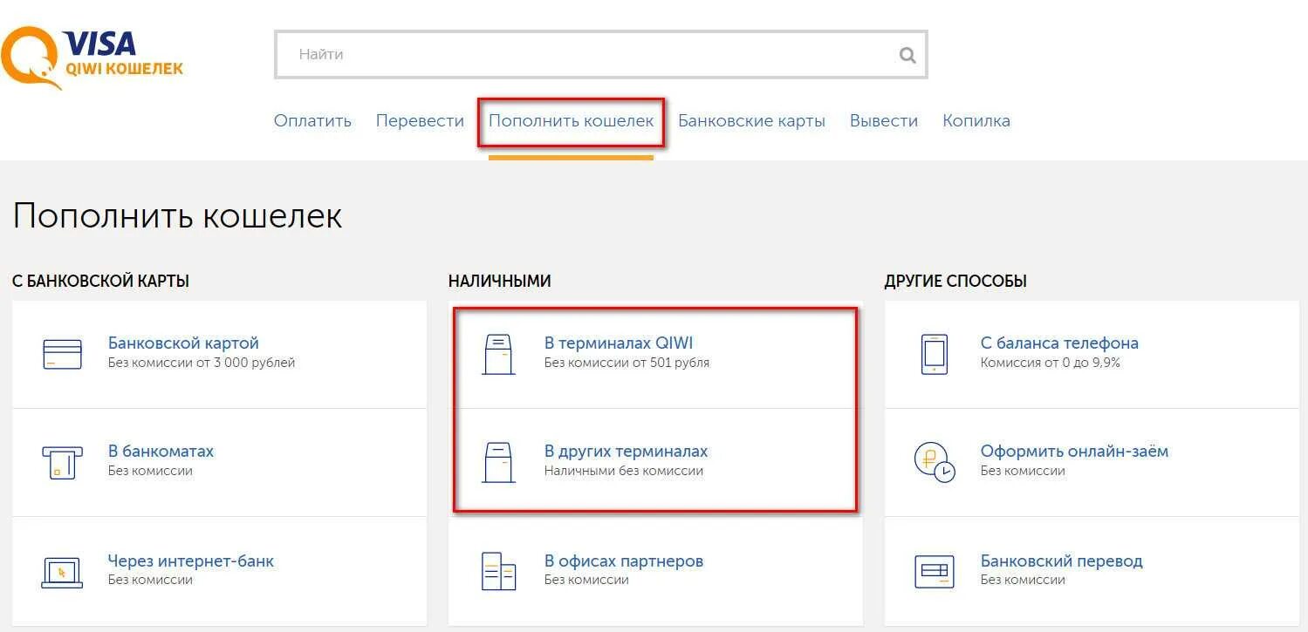Open the С баланса телефона link
1308x632 pixels.
coord(1059,343)
